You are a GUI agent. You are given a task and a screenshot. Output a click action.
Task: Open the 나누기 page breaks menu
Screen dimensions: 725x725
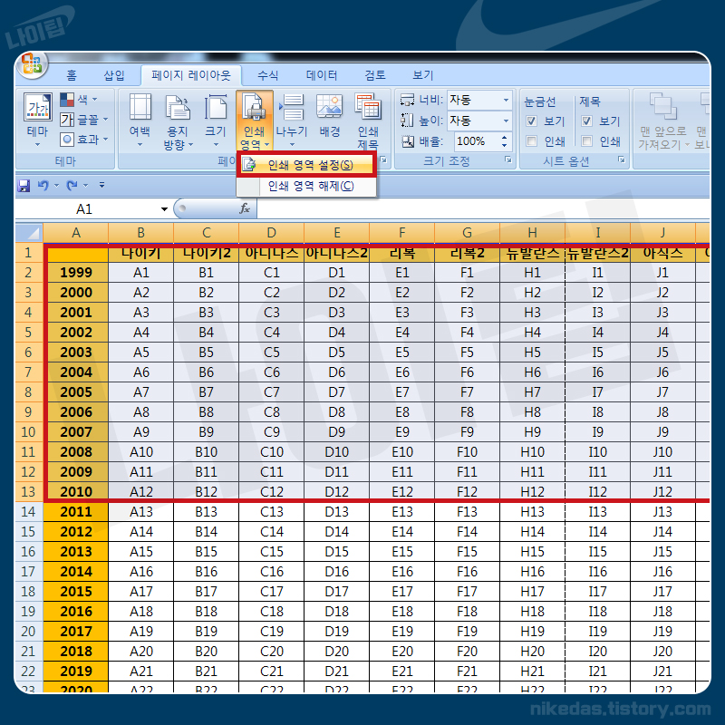tap(292, 120)
